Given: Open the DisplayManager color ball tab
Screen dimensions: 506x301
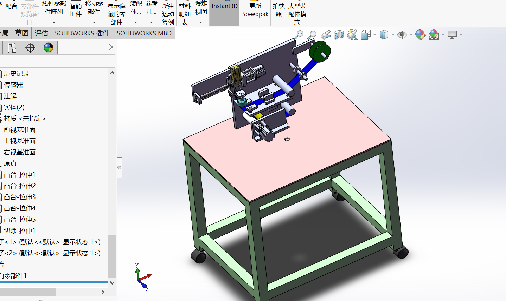Looking at the screenshot, I should click(x=49, y=47).
